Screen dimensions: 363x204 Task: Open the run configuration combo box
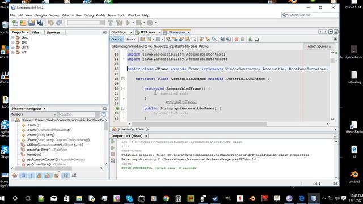tap(86, 23)
